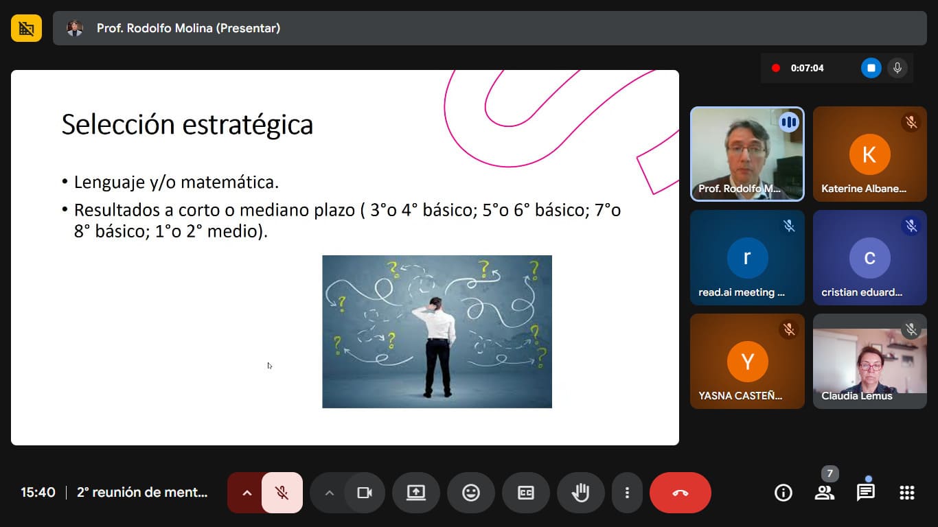Turn on closed captions
Viewport: 938px width, 527px height.
pyautogui.click(x=526, y=493)
